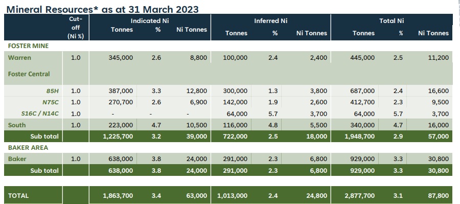
Task: Select the N75C row label
Action: [x=51, y=102]
